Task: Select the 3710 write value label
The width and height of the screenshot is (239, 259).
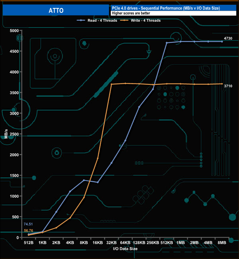Action: (229, 86)
